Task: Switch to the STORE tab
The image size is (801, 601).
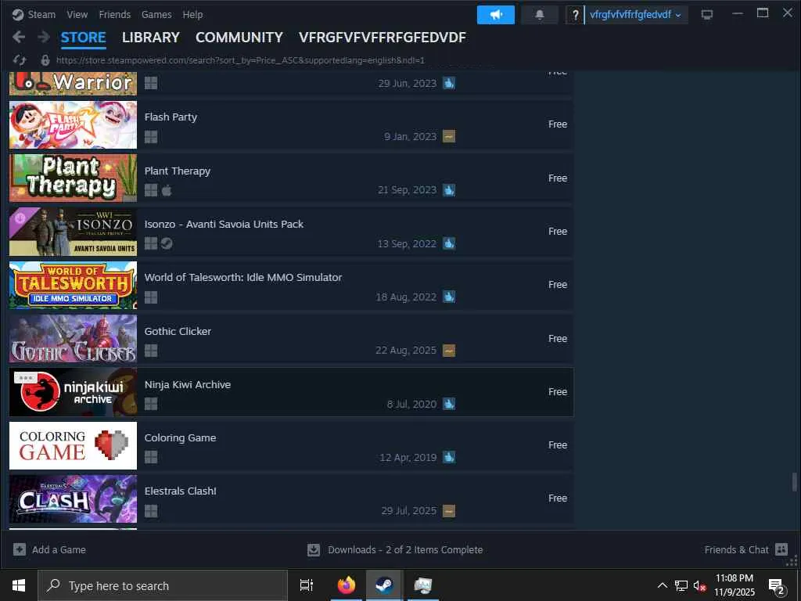Action: tap(83, 38)
